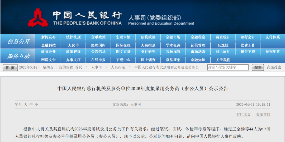Click the 报刊年鉴 link
The image size is (285, 142).
[x=273, y=52]
